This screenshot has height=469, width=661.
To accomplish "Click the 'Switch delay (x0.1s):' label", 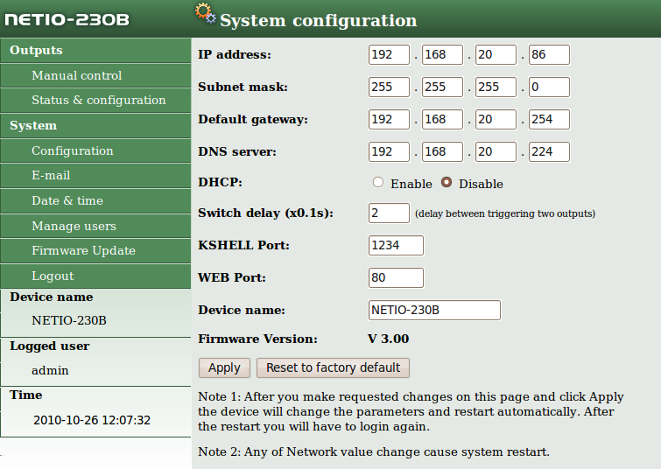I will point(265,213).
